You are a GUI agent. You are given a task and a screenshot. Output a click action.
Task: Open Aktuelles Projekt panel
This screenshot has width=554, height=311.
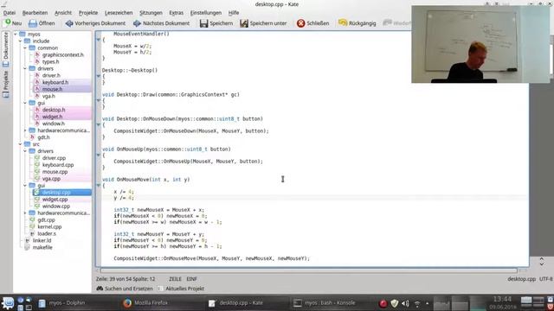(181, 289)
